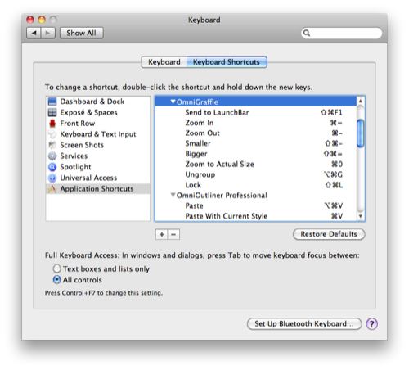Image resolution: width=409 pixels, height=370 pixels.
Task: Select Text boxes and lists only
Action: coord(56,268)
